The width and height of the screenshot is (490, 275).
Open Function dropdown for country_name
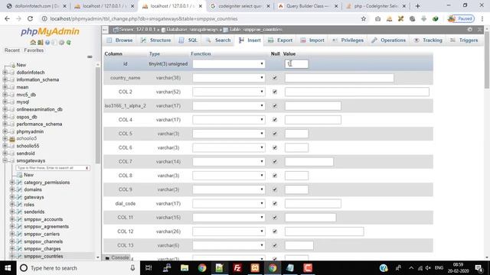(229, 78)
